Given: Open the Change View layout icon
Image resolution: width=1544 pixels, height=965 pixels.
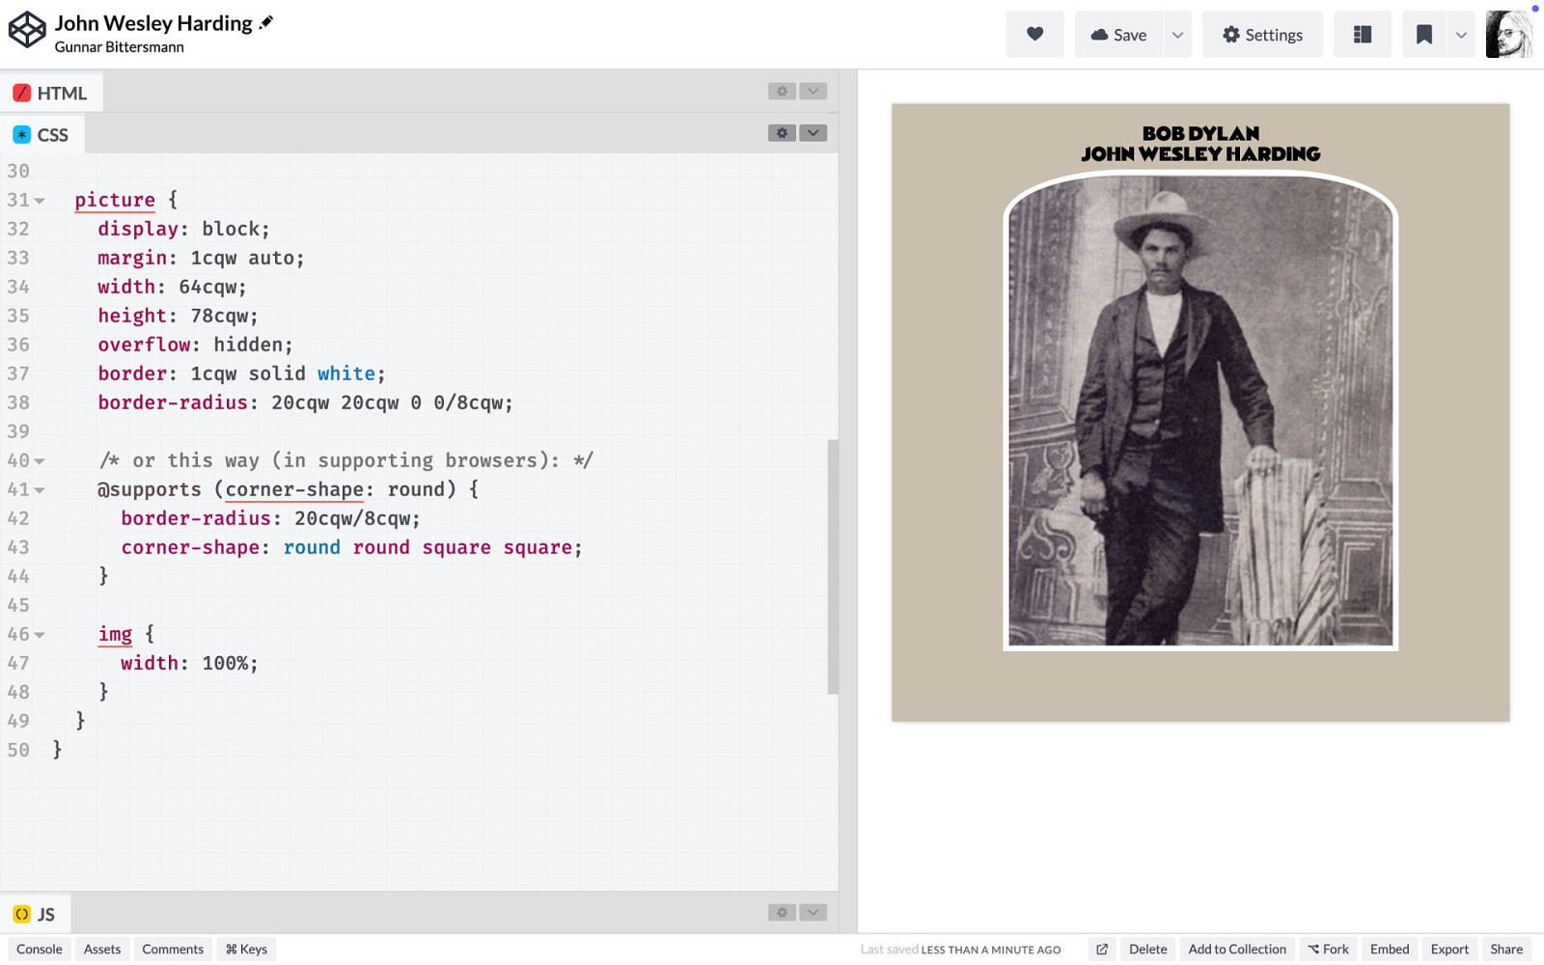Looking at the screenshot, I should [1362, 35].
